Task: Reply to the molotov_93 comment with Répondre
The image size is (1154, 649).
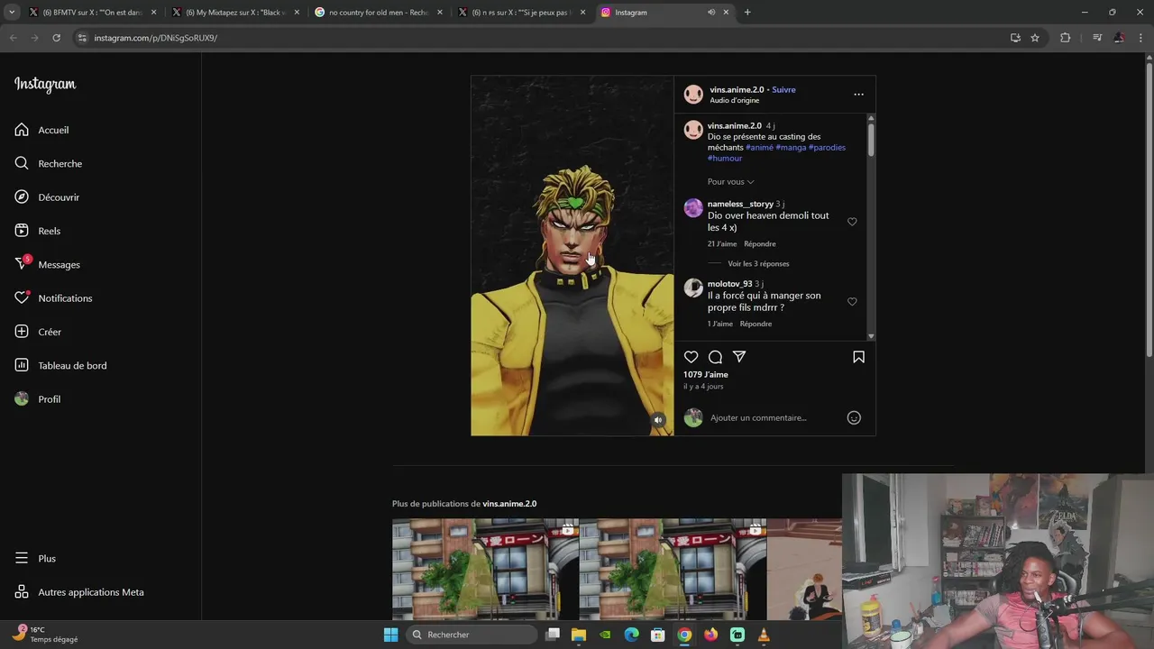Action: (x=756, y=324)
